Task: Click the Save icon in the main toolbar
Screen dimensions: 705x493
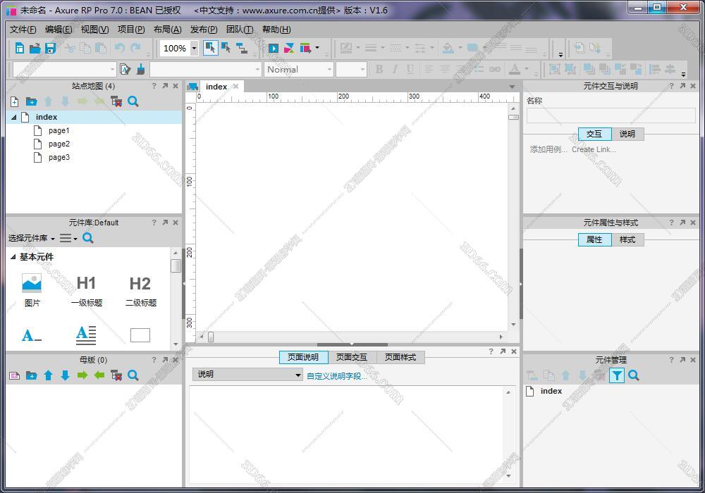Action: click(x=49, y=48)
